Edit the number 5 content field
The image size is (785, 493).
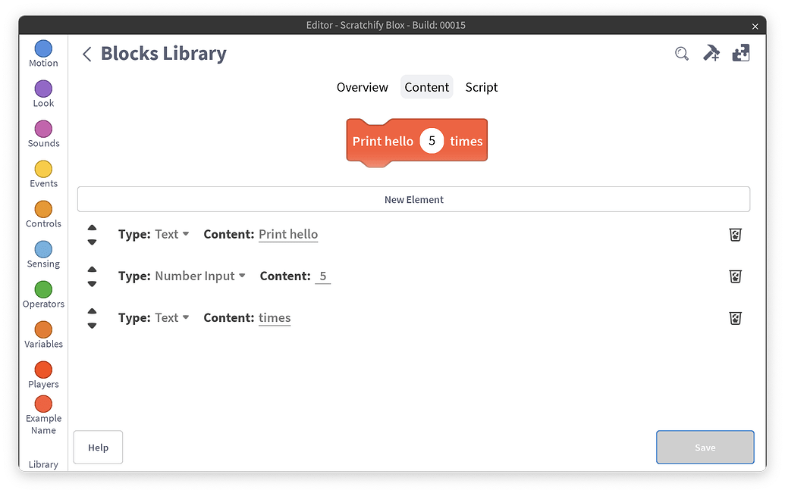322,276
